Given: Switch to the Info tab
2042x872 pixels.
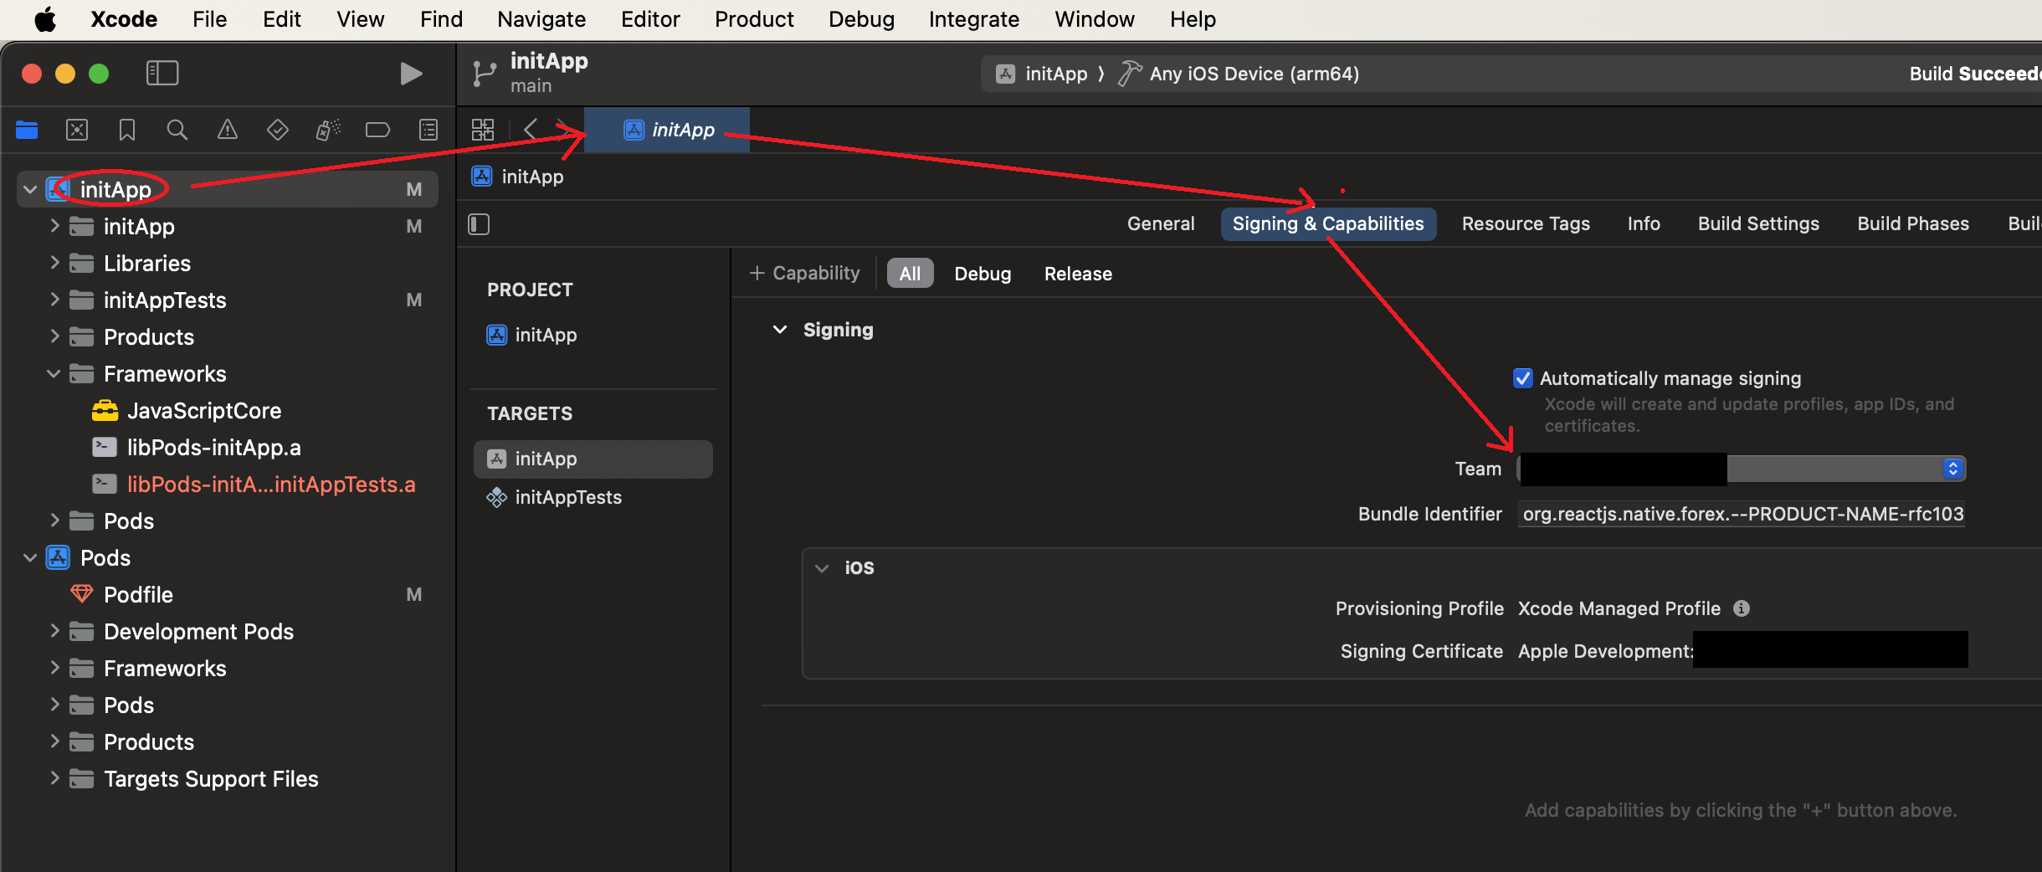Looking at the screenshot, I should point(1644,223).
